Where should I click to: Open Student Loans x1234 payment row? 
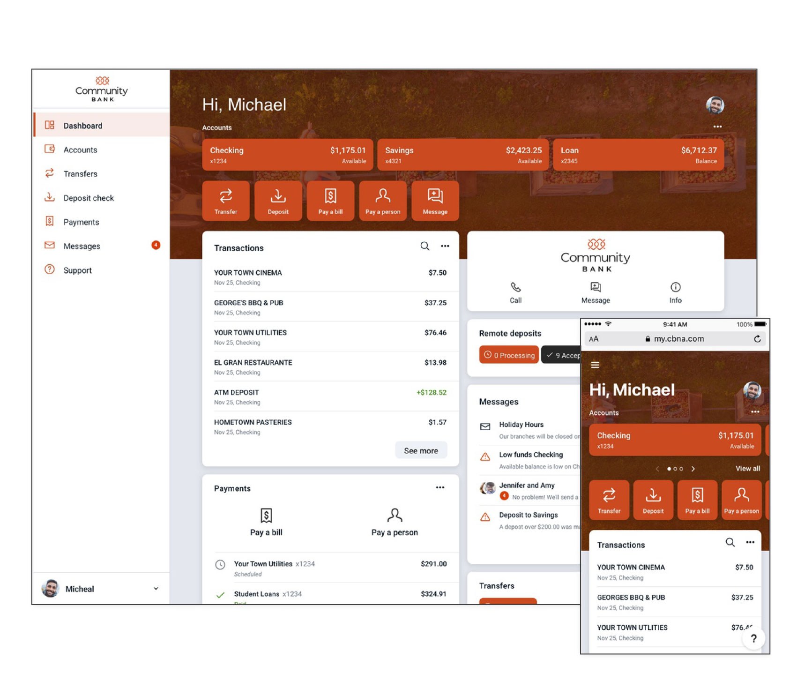[330, 594]
